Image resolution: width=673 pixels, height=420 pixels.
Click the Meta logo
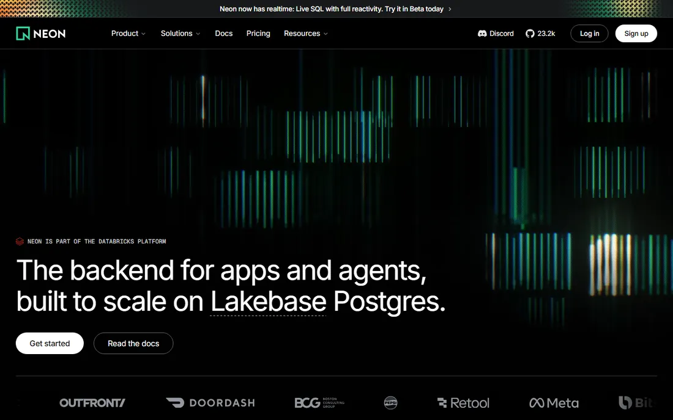[554, 403]
